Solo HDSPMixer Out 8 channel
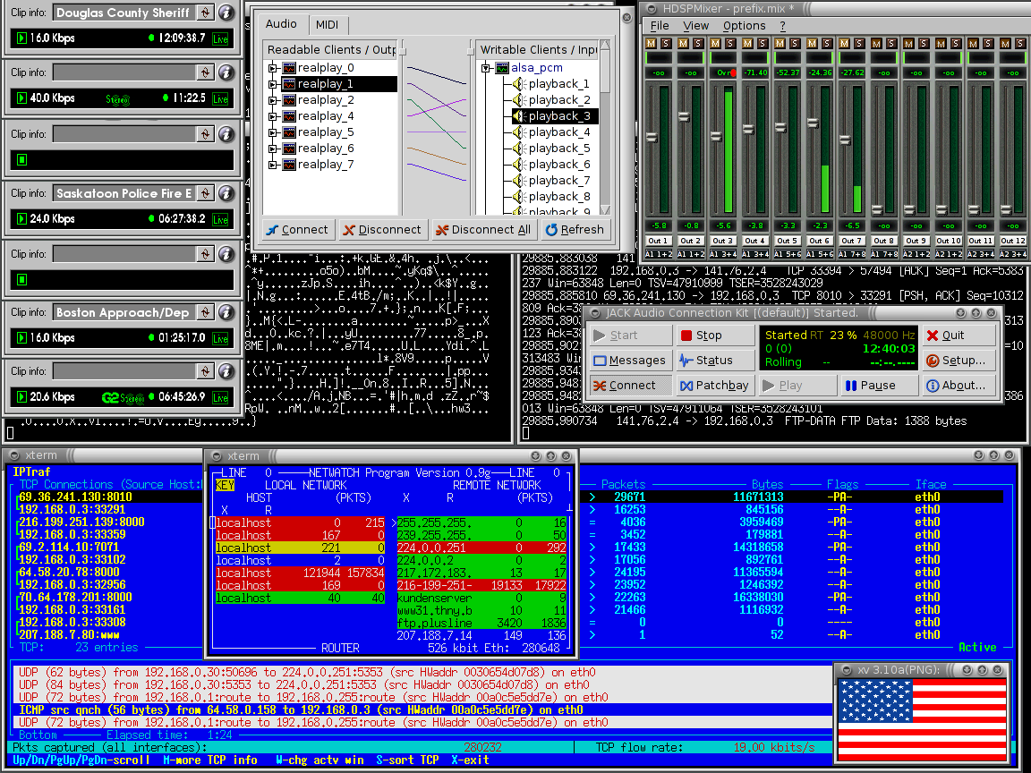The image size is (1031, 773). point(891,43)
